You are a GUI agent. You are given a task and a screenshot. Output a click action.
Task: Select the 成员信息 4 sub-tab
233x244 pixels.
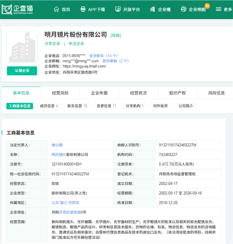click(49, 106)
